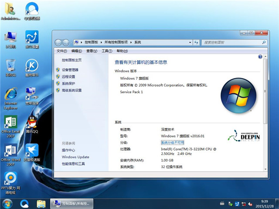Launch the PPTV network TV desktop icon

point(10,183)
